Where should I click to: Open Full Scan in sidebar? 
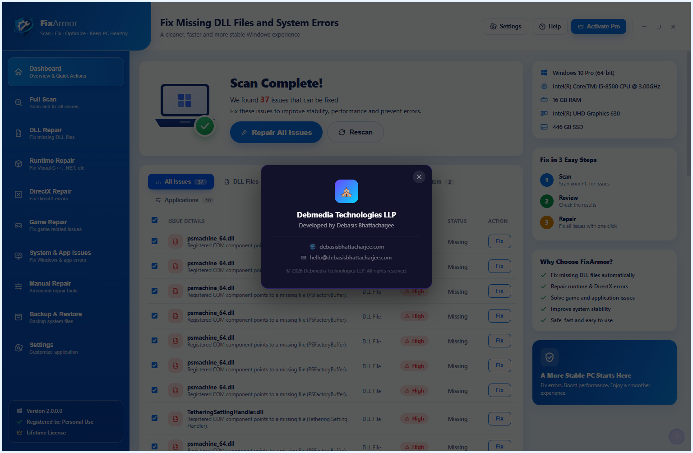coord(66,102)
